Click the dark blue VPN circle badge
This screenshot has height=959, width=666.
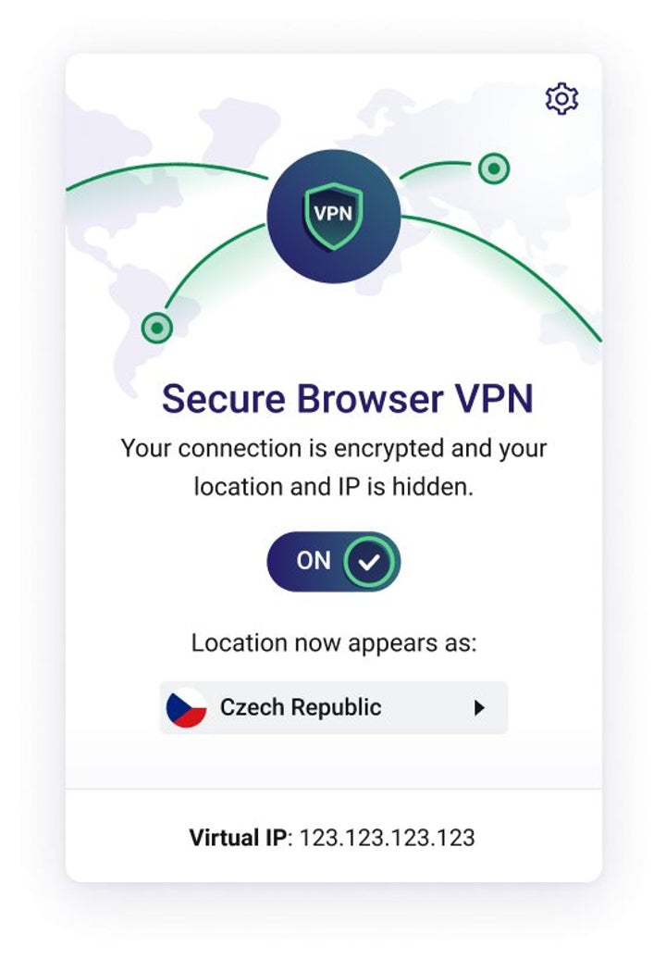334,217
